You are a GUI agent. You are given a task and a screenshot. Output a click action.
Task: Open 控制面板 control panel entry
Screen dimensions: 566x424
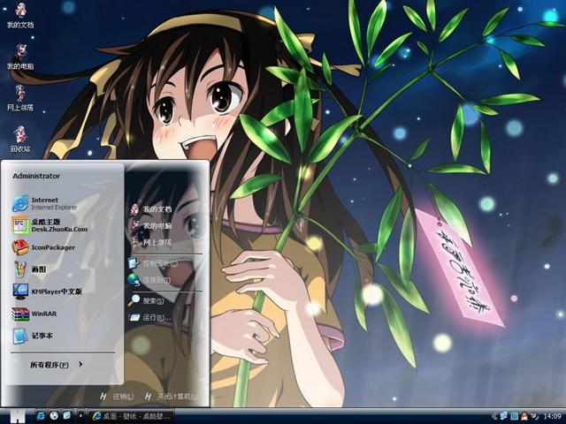153,263
